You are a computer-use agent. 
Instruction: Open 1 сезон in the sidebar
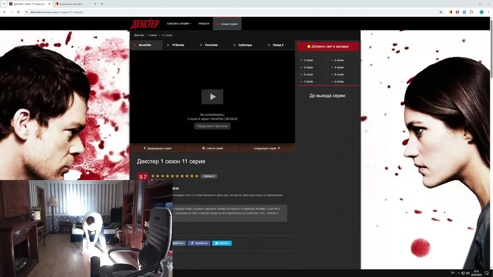[308, 60]
